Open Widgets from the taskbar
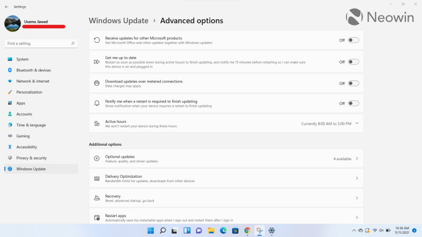 tap(187, 230)
